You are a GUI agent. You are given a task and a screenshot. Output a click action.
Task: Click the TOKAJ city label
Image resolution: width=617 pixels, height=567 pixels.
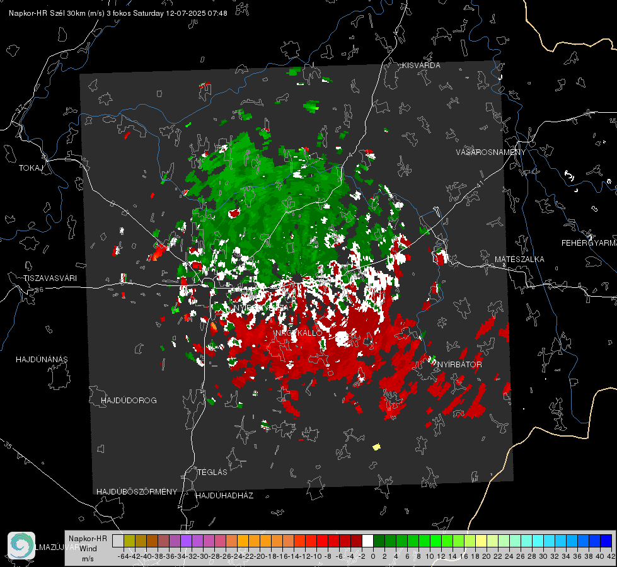coord(30,168)
